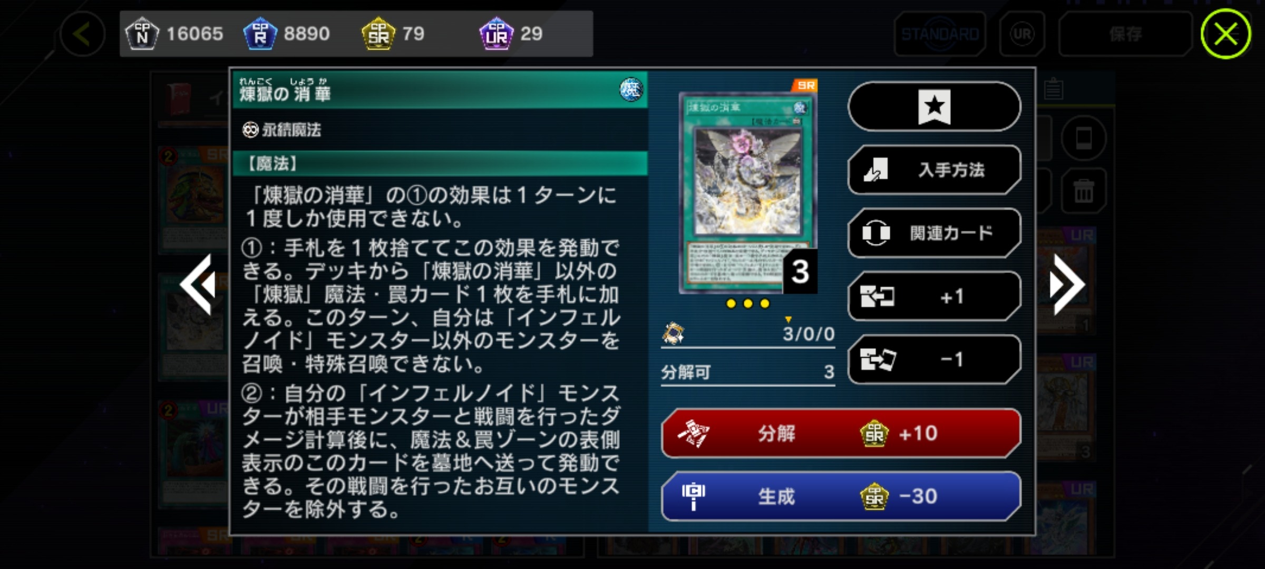Tap the yellow back arrow icon

82,34
